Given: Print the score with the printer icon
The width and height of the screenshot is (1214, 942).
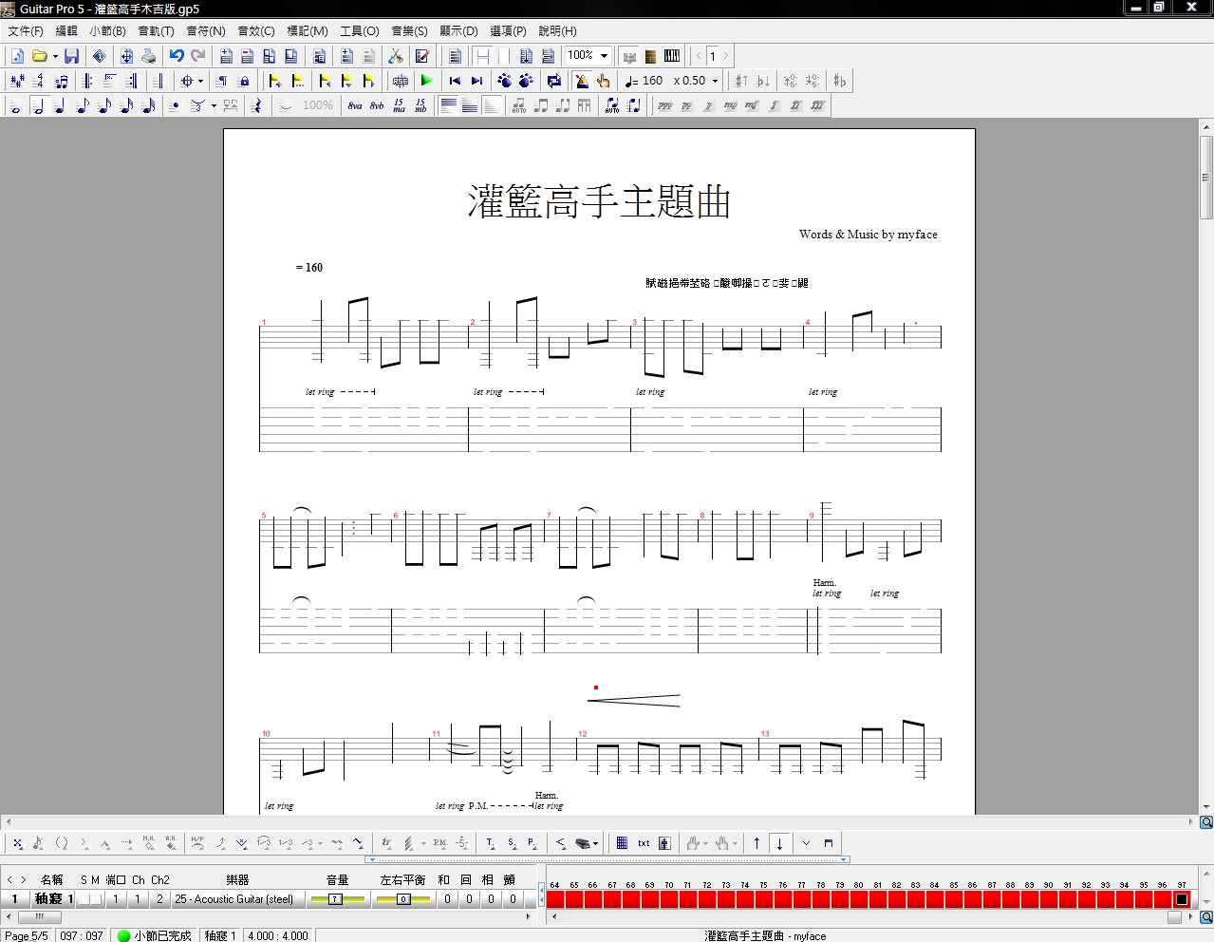Looking at the screenshot, I should coord(148,56).
